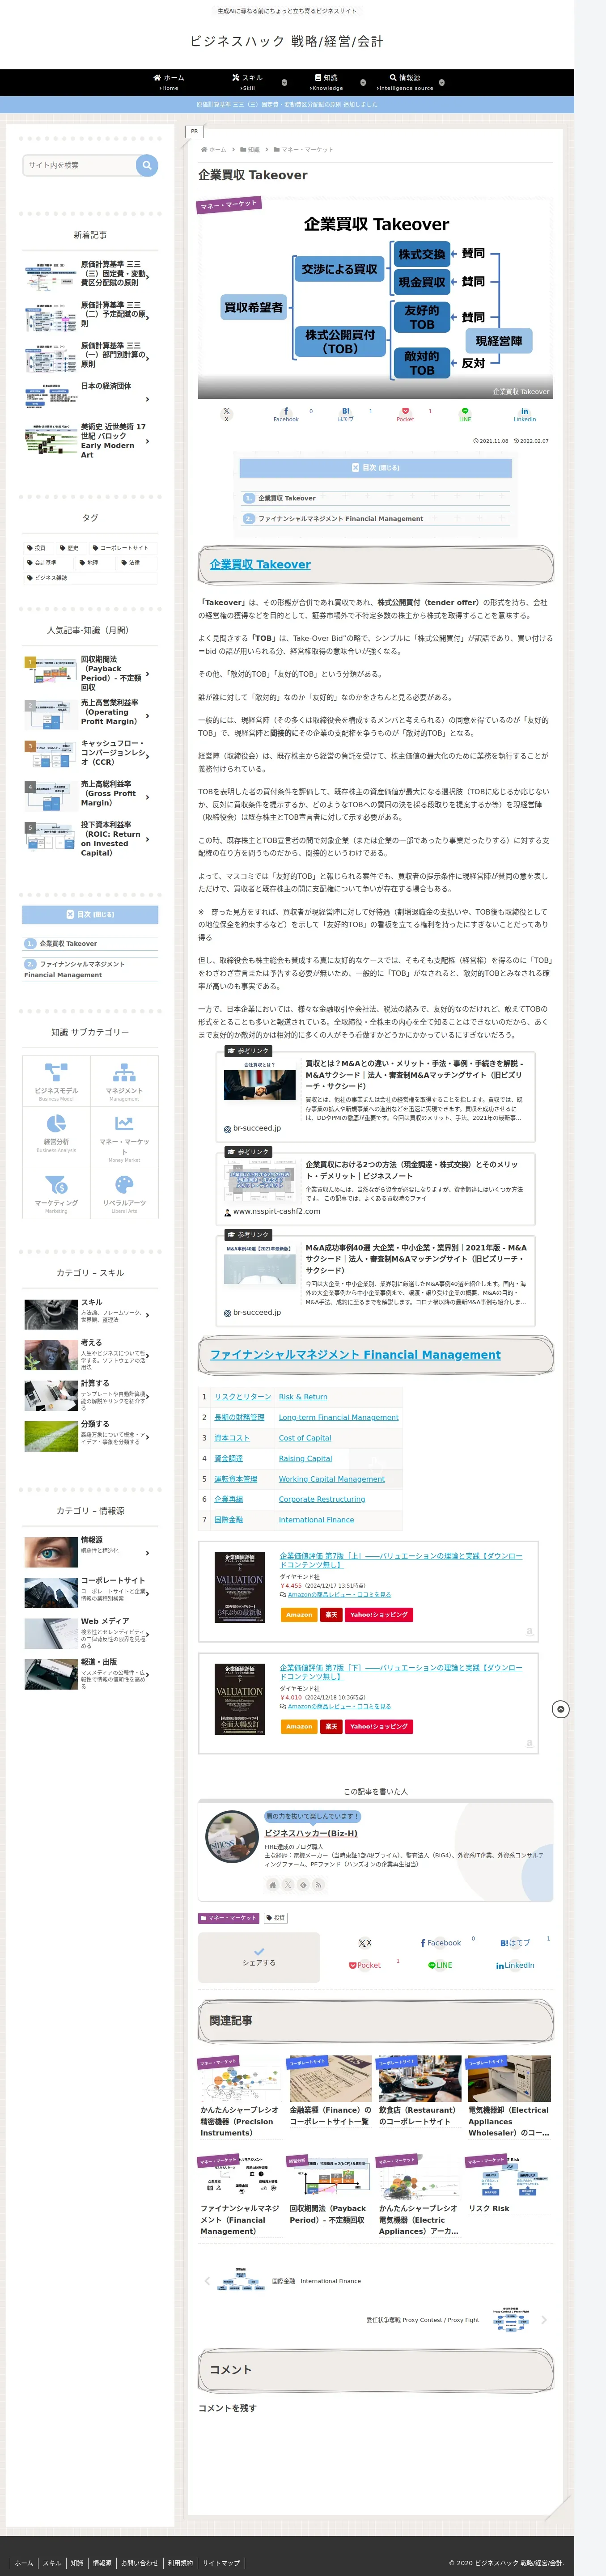Open the 情報源 menu in header navigation
The height and width of the screenshot is (2576, 606).
(x=405, y=82)
